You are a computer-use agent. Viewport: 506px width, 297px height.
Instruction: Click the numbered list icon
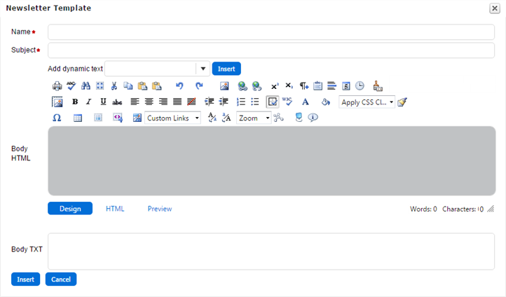click(241, 102)
